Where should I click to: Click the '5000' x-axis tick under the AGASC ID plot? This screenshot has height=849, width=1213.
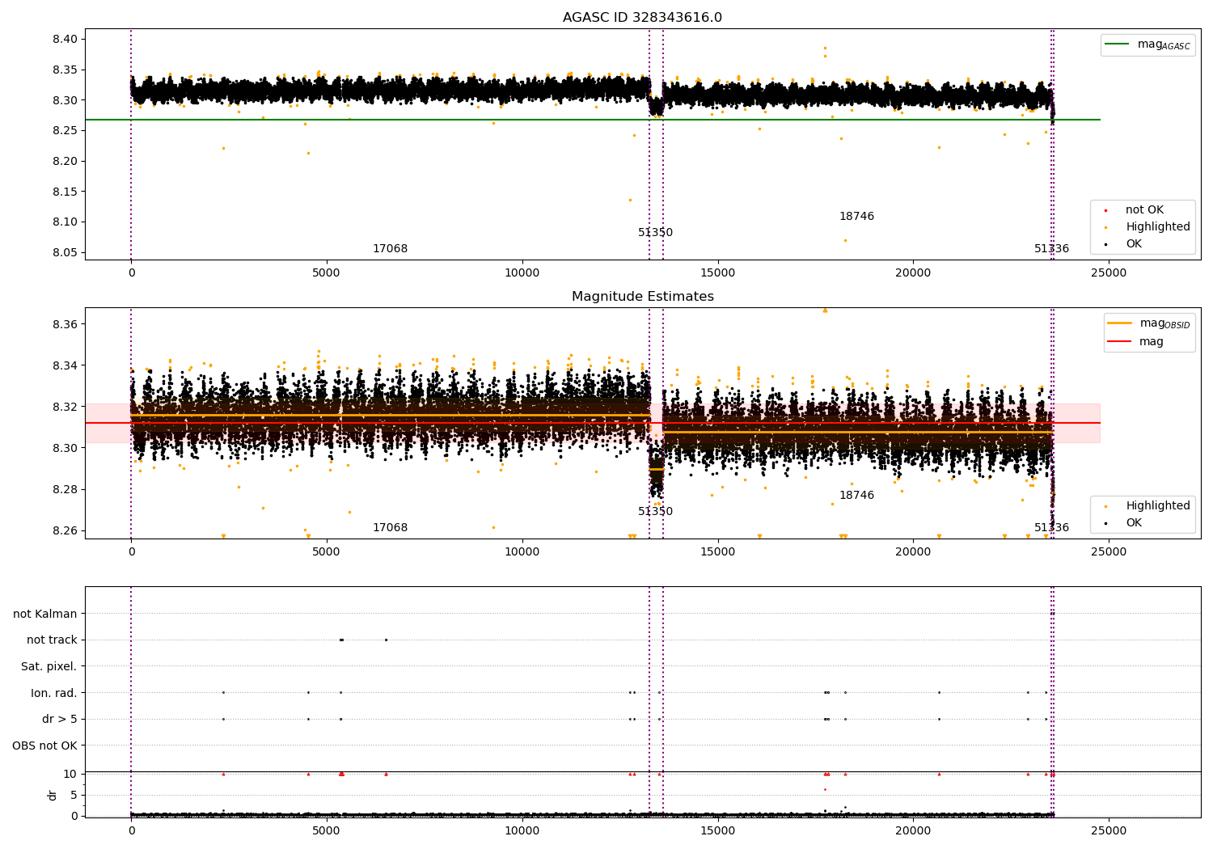pyautogui.click(x=327, y=273)
